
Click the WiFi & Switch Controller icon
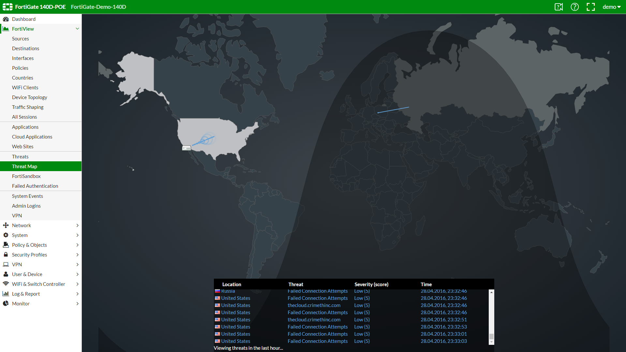6,284
